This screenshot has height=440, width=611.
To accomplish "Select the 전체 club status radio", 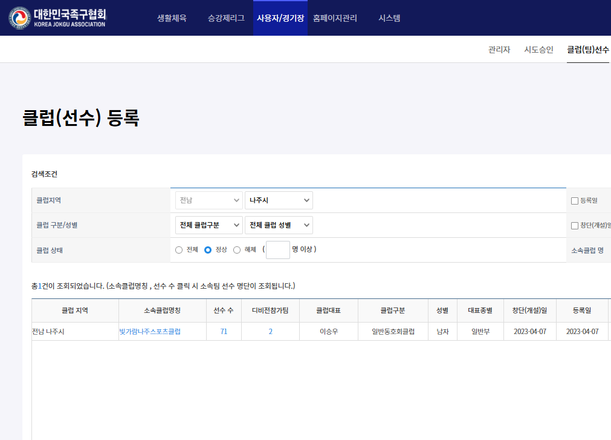I will click(x=179, y=250).
